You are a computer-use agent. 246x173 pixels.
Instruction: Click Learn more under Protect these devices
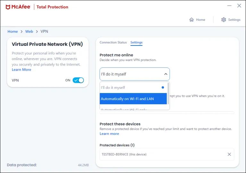click(x=109, y=134)
